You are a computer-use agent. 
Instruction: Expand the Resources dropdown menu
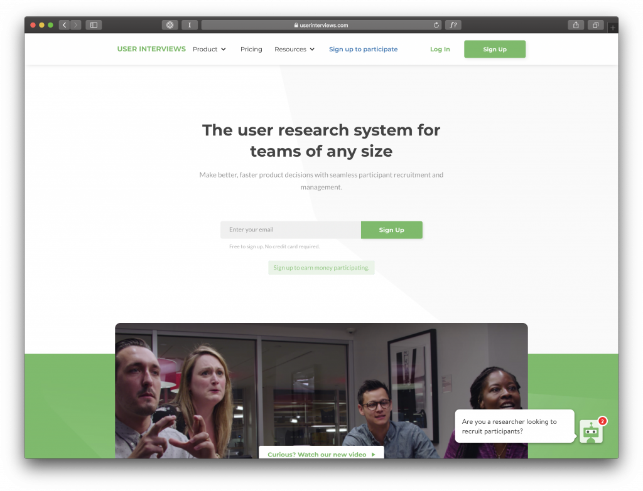(294, 49)
